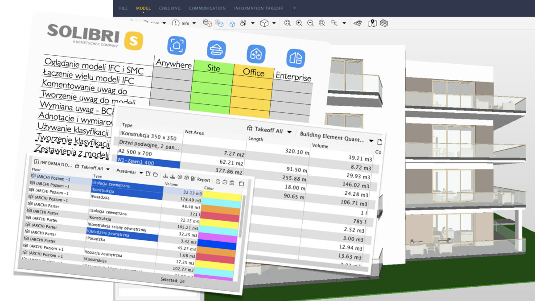This screenshot has height=301, width=535.
Task: Open the axis pointer tool dropdown
Action: click(x=344, y=23)
